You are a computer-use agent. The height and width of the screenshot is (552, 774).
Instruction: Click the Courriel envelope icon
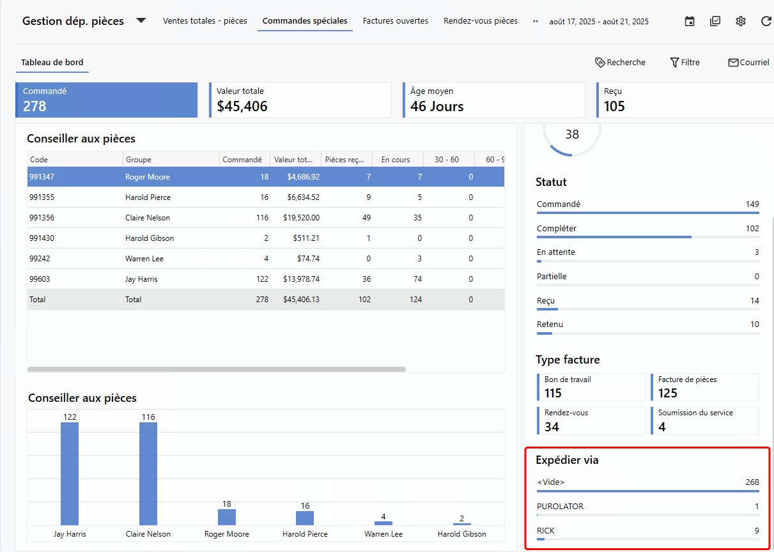(733, 63)
